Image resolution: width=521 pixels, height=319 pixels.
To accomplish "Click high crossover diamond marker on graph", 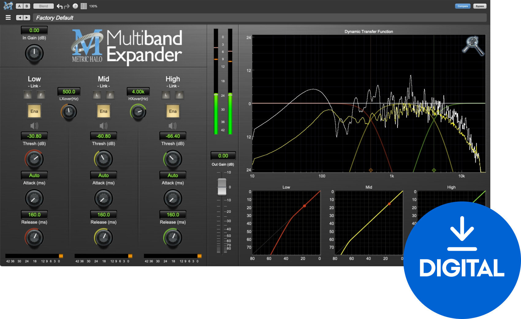I will tap(434, 170).
